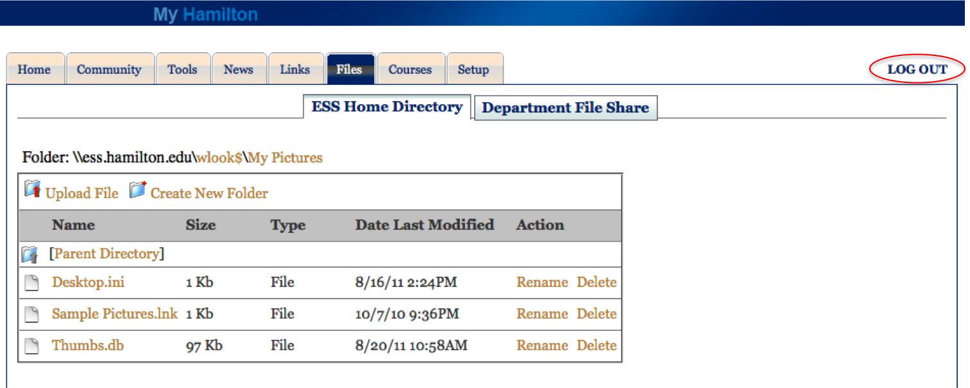970x388 pixels.
Task: Click the Sample Pictures.lnk file icon
Action: tap(32, 314)
